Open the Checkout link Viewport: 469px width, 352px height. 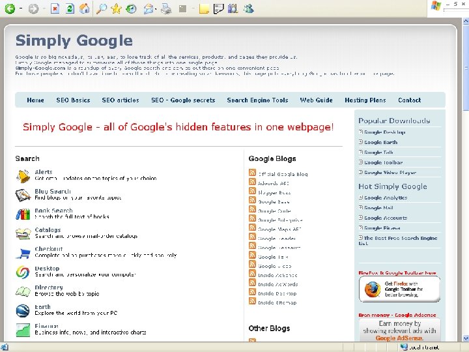(x=49, y=249)
